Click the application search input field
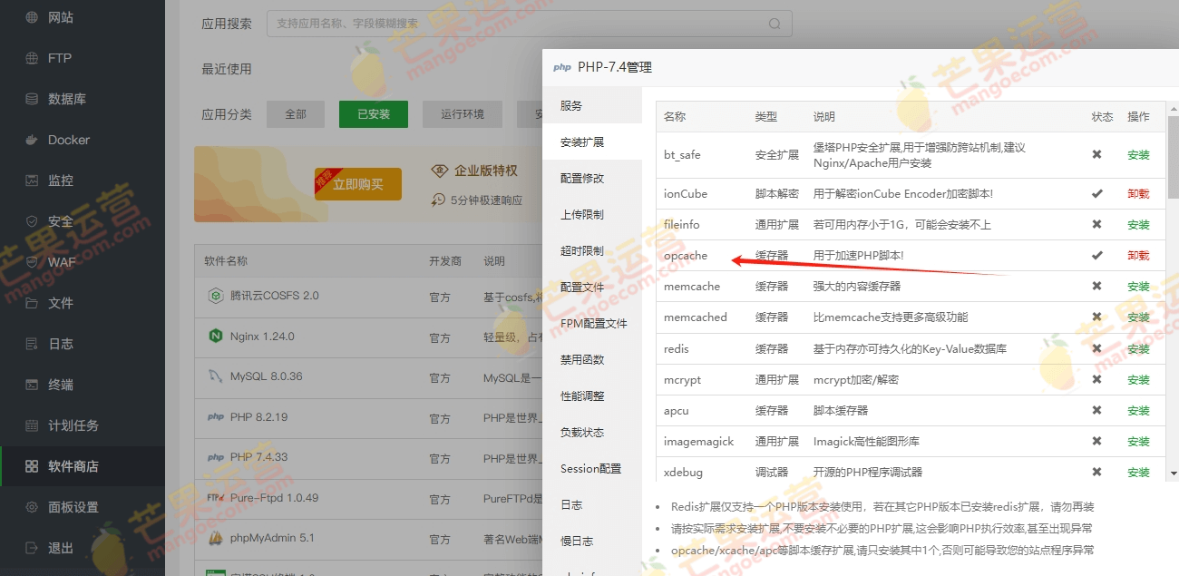Viewport: 1179px width, 576px height. coord(517,24)
